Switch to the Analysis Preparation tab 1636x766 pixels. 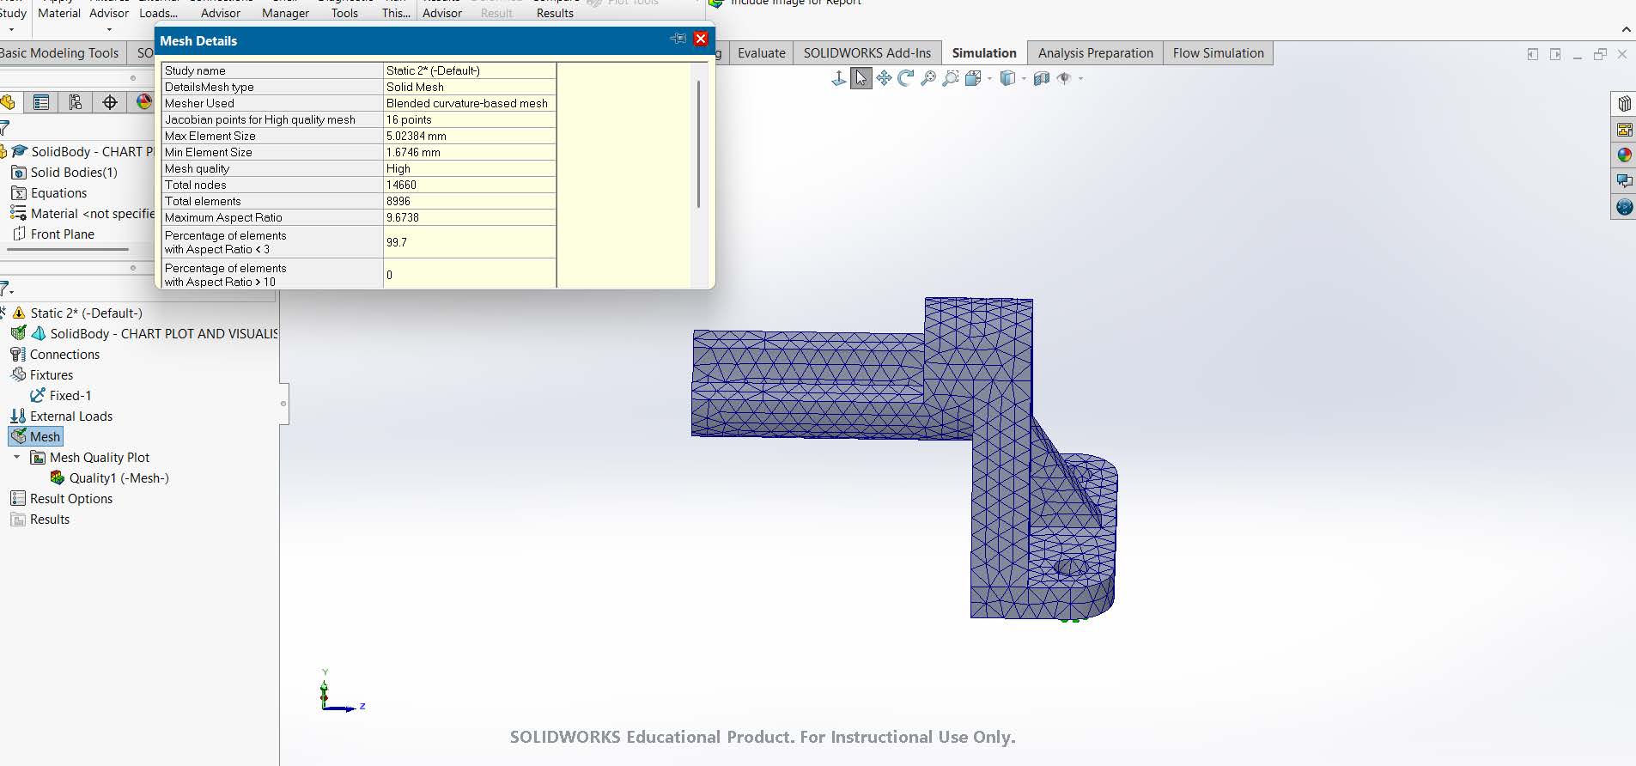(1095, 53)
